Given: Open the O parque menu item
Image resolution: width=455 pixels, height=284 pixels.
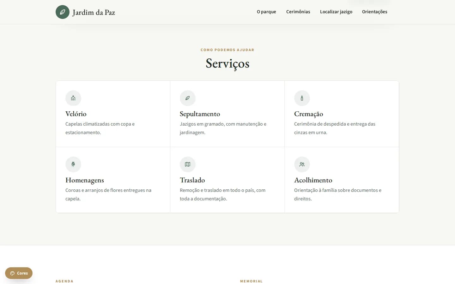Looking at the screenshot, I should [x=266, y=12].
